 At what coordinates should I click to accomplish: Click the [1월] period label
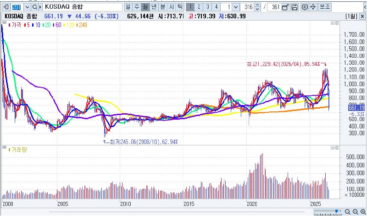[x=351, y=17]
